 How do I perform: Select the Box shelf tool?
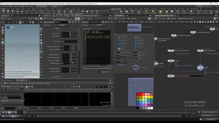[x=3, y=12]
